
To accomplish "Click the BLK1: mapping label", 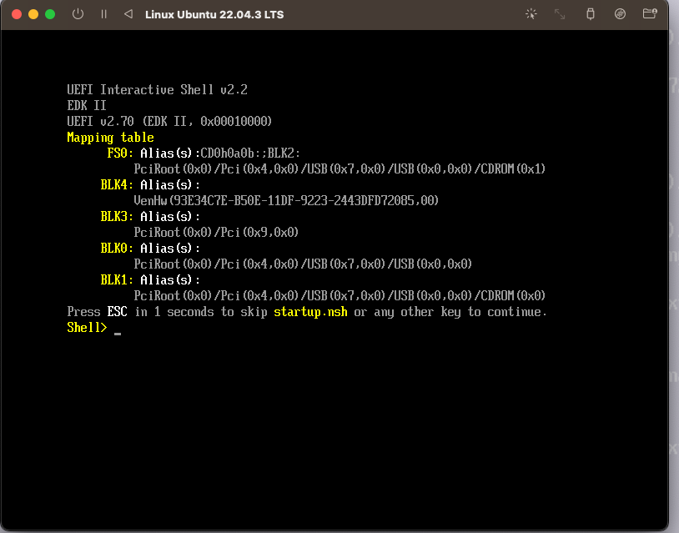I will [x=117, y=279].
